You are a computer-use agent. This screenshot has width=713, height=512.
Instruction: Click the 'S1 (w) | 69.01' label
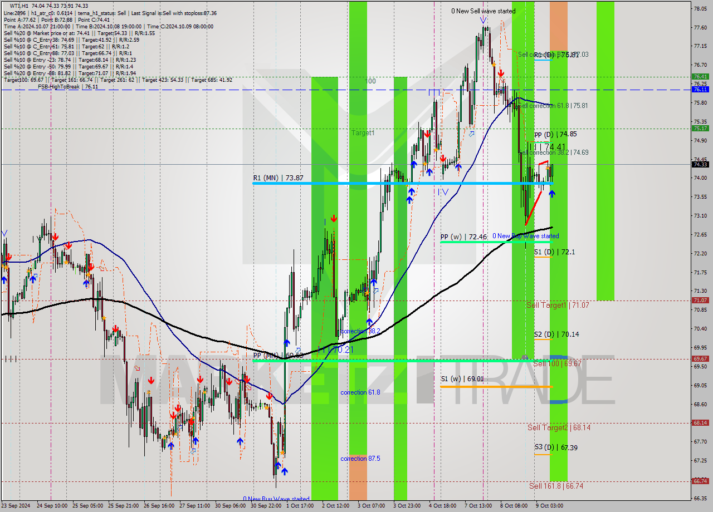(x=462, y=378)
